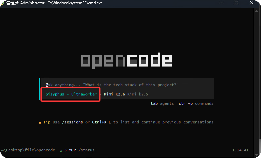Maximize the cmd.exe window
The width and height of the screenshot is (261, 158).
point(236,3)
